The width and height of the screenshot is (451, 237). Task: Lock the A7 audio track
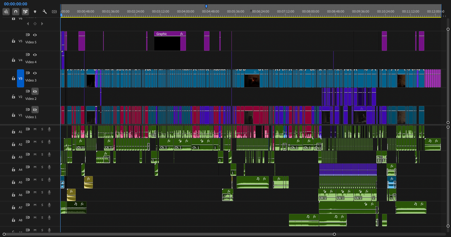coord(13,208)
